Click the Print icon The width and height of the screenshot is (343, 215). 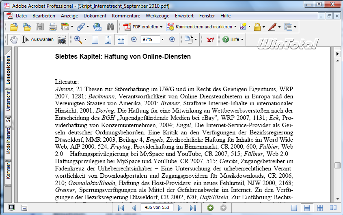tap(52, 27)
